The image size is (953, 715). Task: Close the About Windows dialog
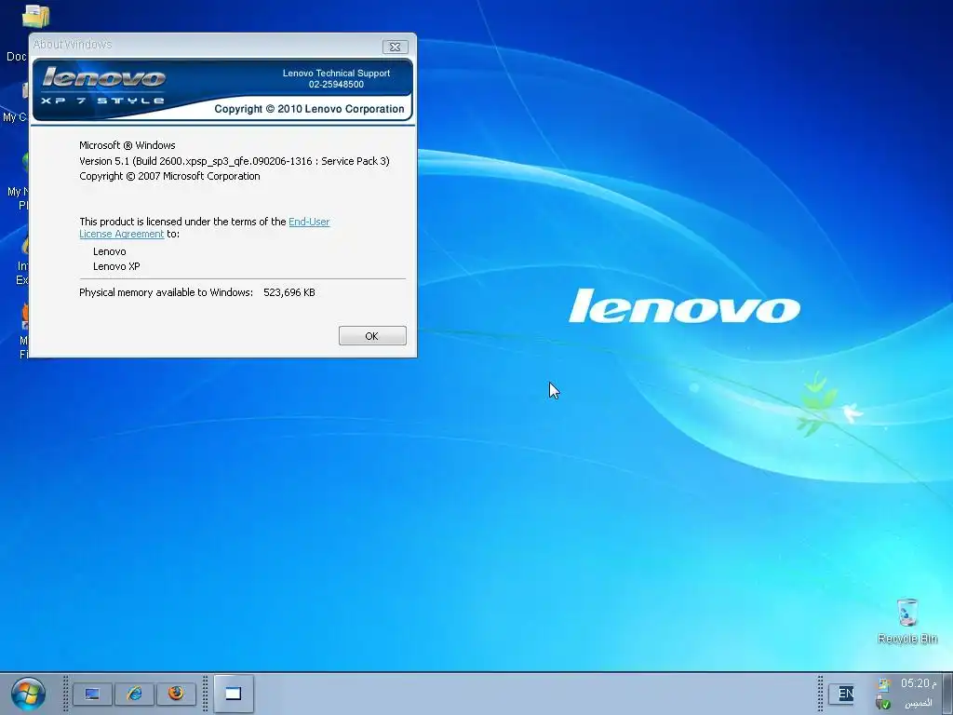tap(395, 47)
